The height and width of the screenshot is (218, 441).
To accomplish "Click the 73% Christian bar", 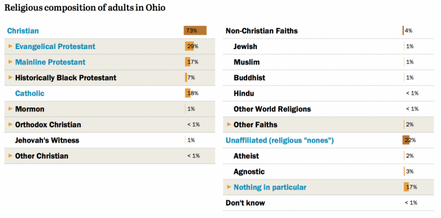I will [195, 31].
